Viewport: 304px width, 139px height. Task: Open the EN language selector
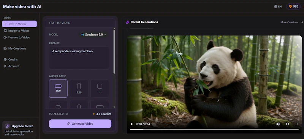click(278, 6)
